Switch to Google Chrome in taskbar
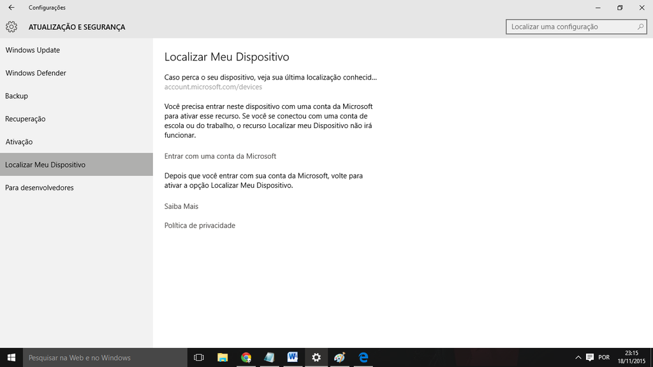This screenshot has width=653, height=367. pyautogui.click(x=246, y=357)
